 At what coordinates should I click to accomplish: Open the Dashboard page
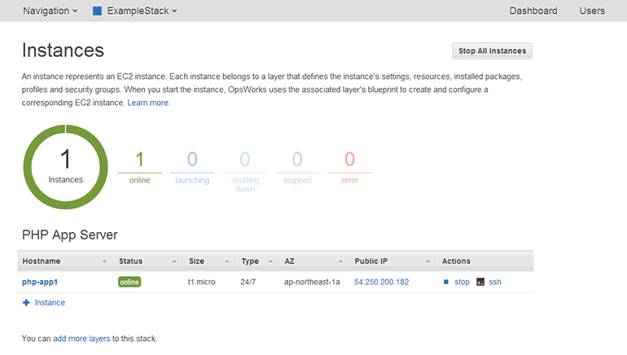[x=533, y=11]
